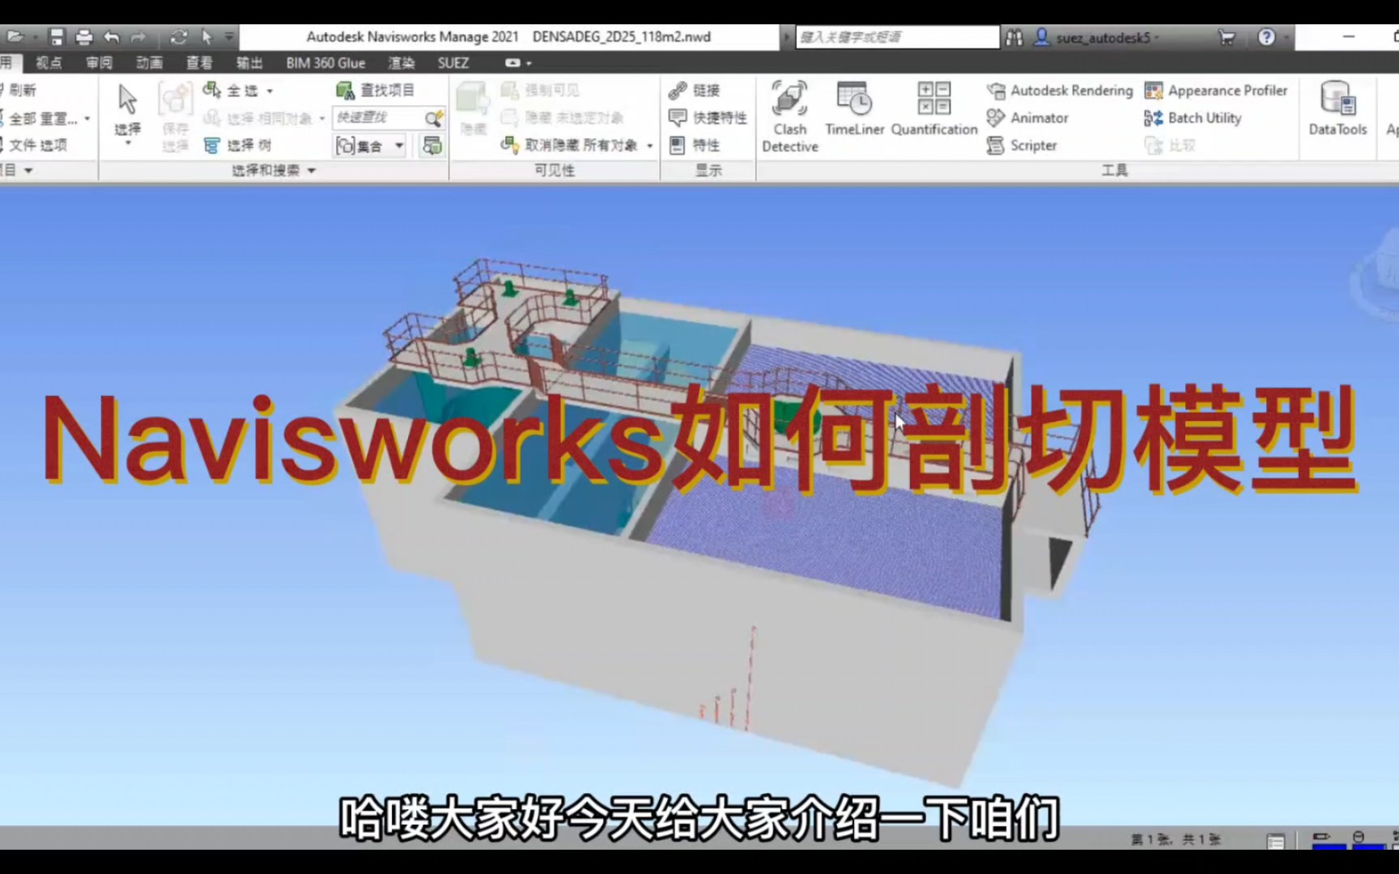Expand 全部重置 dropdown arrow

[87, 119]
